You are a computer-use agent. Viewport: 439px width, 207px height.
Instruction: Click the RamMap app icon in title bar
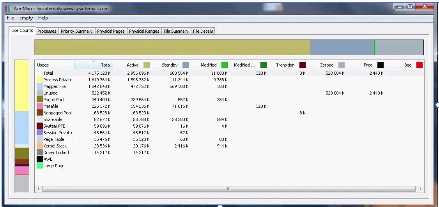click(x=8, y=9)
